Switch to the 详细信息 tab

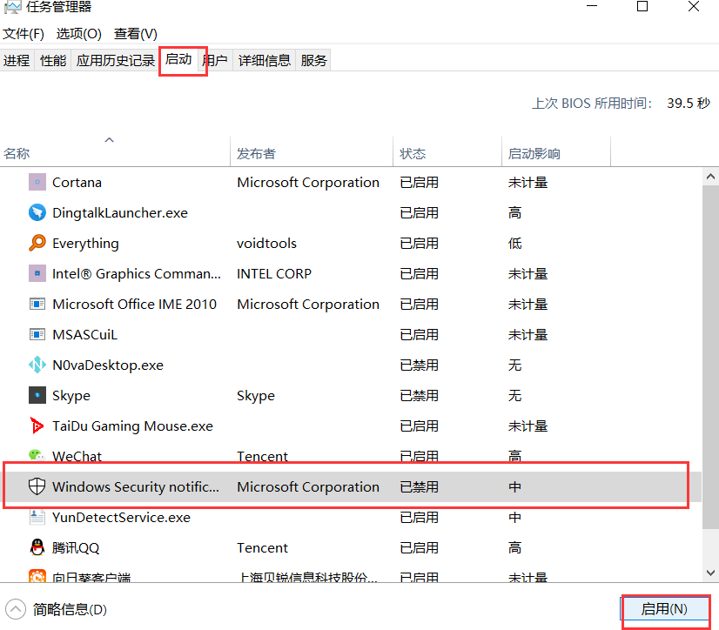[265, 60]
